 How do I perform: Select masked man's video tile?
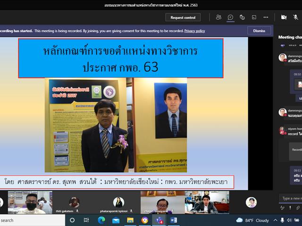30,202
